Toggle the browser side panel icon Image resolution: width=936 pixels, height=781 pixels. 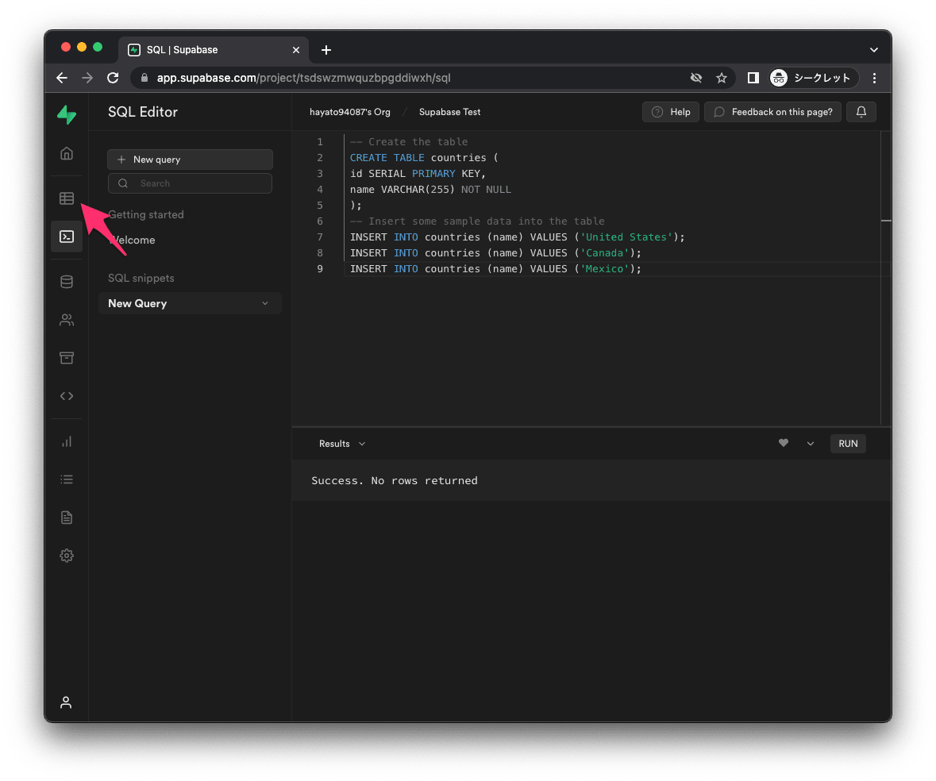(753, 78)
